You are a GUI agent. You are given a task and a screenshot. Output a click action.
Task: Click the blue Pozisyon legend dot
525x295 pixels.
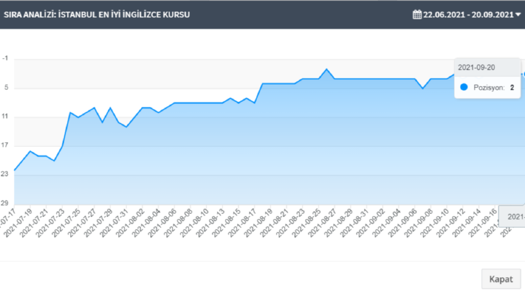click(463, 87)
